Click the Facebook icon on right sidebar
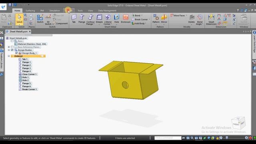The height and width of the screenshot is (144, 256). [254, 68]
